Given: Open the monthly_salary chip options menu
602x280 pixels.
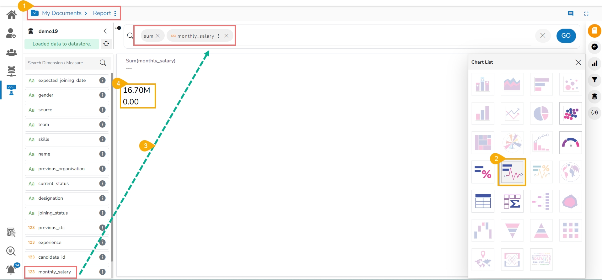Looking at the screenshot, I should click(218, 36).
